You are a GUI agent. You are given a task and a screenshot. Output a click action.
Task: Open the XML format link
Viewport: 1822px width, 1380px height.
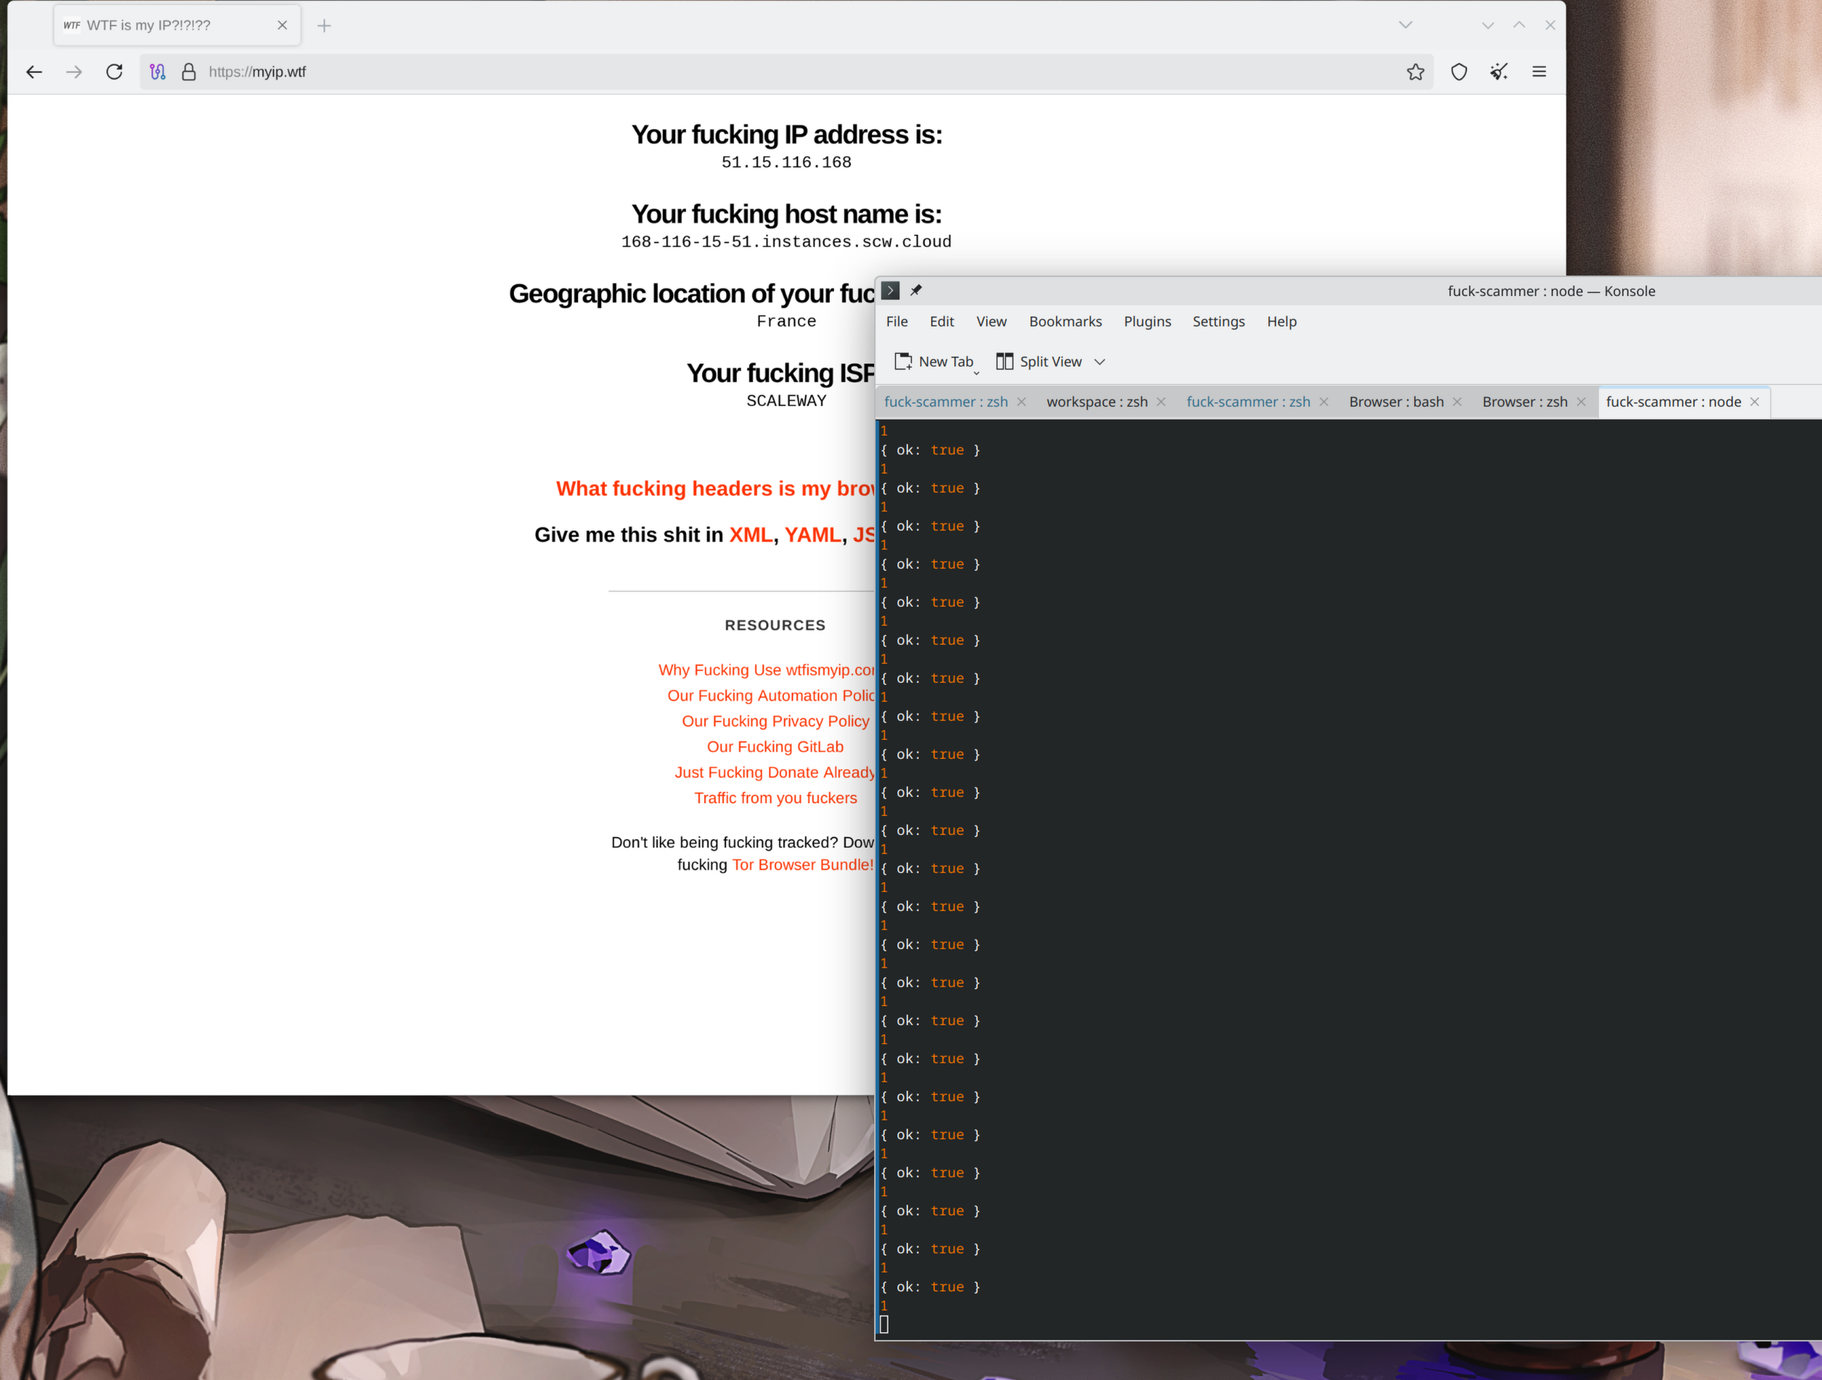[x=751, y=535]
